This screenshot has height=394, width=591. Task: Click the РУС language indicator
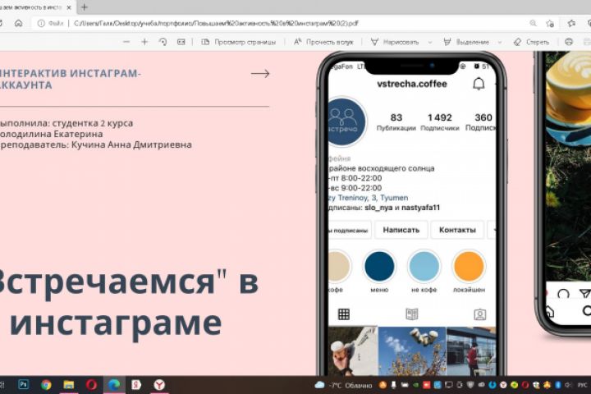pyautogui.click(x=582, y=385)
